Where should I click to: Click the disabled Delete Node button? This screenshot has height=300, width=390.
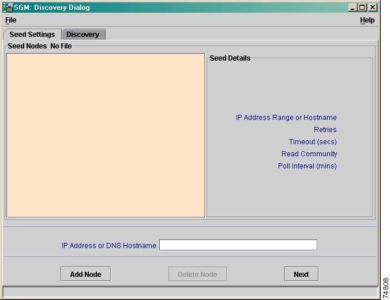[197, 274]
